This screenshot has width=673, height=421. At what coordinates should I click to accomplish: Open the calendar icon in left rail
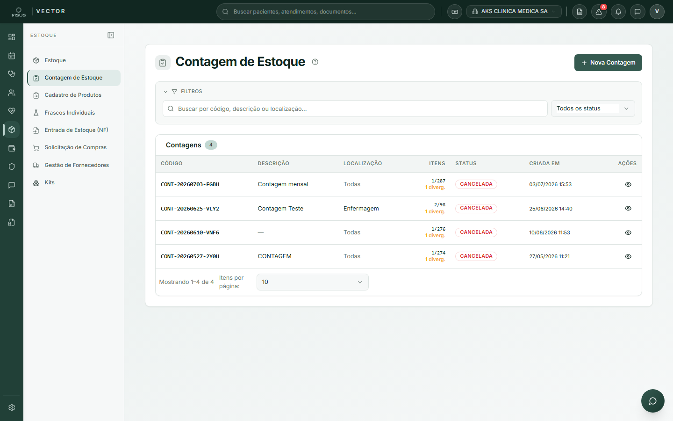pyautogui.click(x=12, y=56)
